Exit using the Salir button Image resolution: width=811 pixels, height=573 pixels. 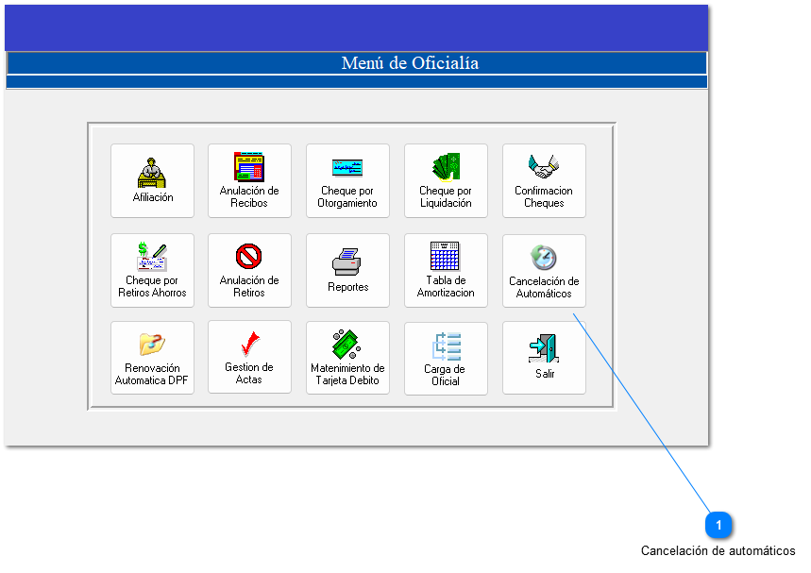pos(544,359)
